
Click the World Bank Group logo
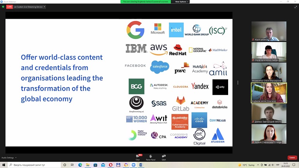coord(197,30)
